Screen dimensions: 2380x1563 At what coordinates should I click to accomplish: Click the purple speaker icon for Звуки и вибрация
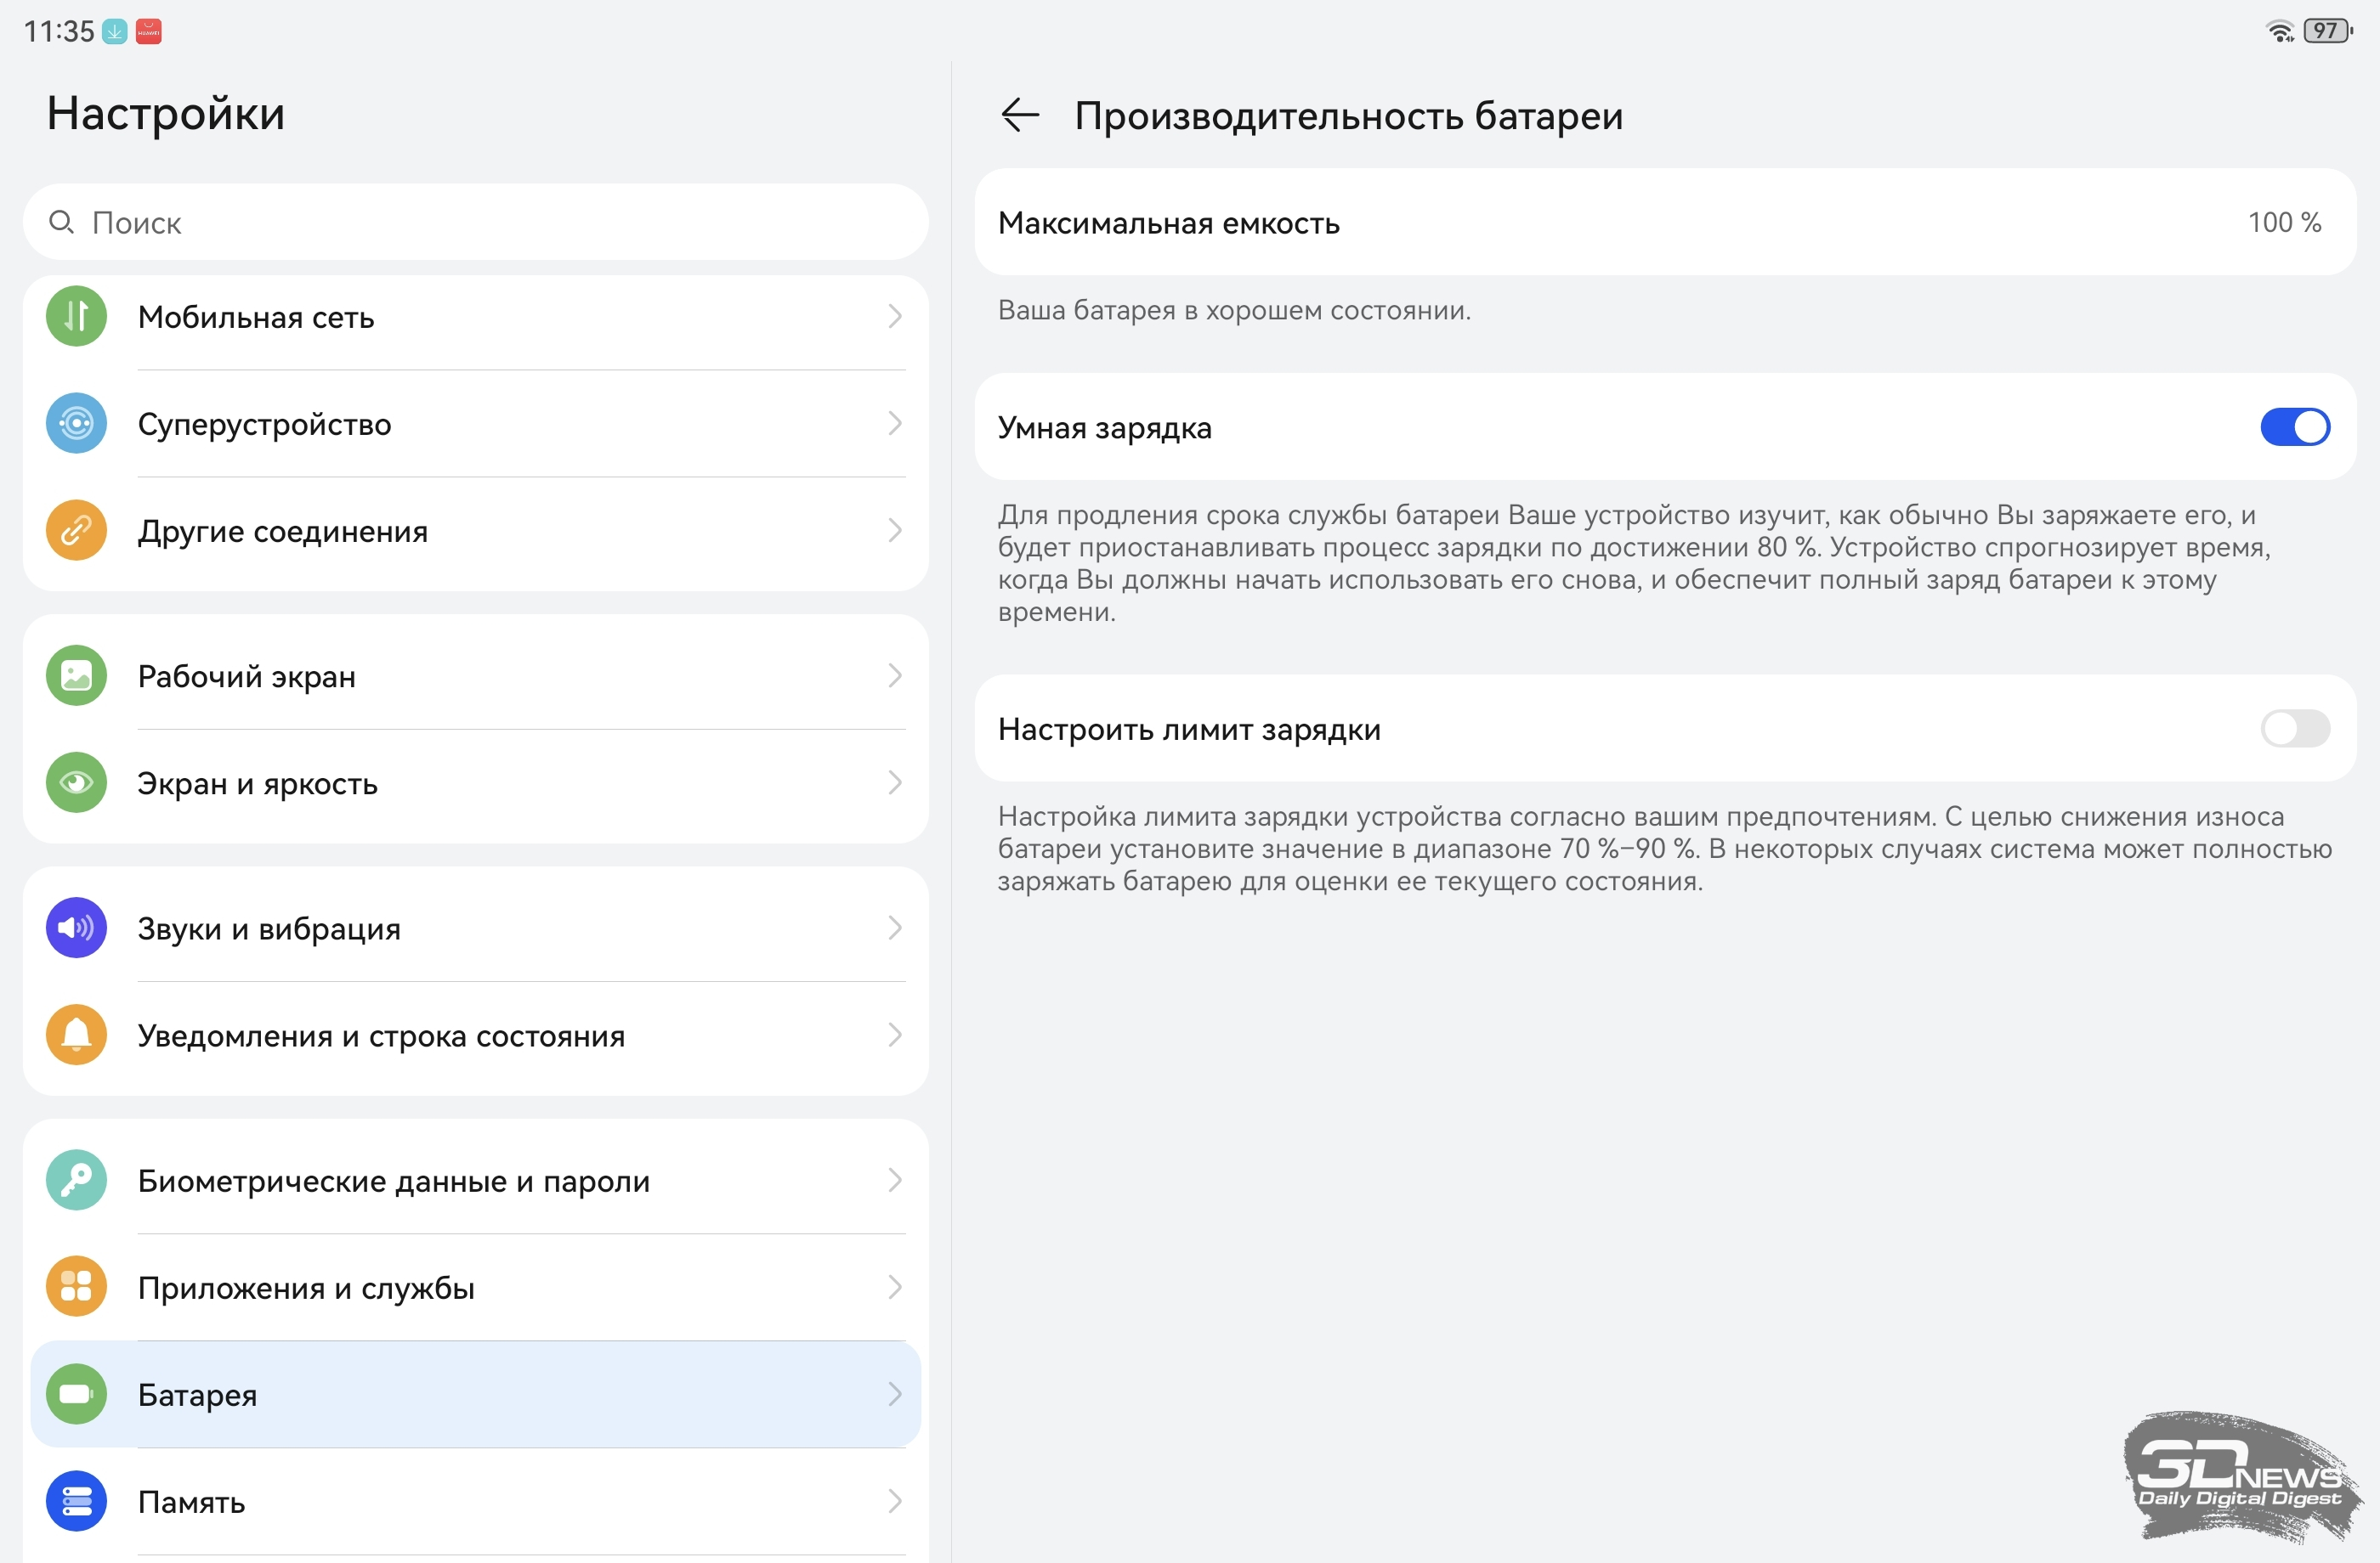[76, 928]
